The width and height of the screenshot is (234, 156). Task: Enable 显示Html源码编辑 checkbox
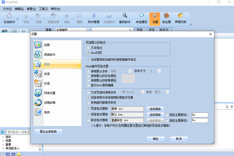point(88,85)
